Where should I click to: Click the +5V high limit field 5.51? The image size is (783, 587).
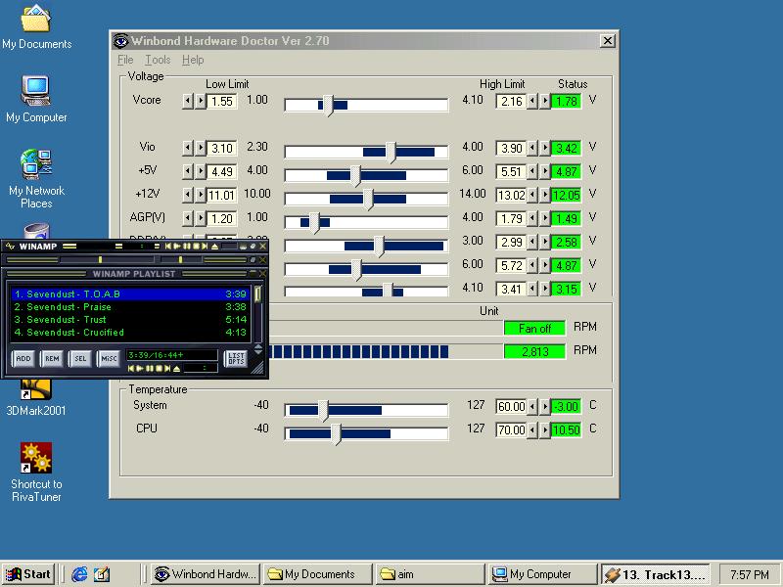click(x=511, y=172)
